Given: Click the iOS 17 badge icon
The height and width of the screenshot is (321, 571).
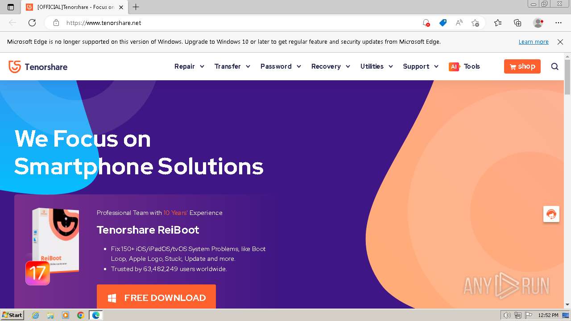Looking at the screenshot, I should pos(37,273).
